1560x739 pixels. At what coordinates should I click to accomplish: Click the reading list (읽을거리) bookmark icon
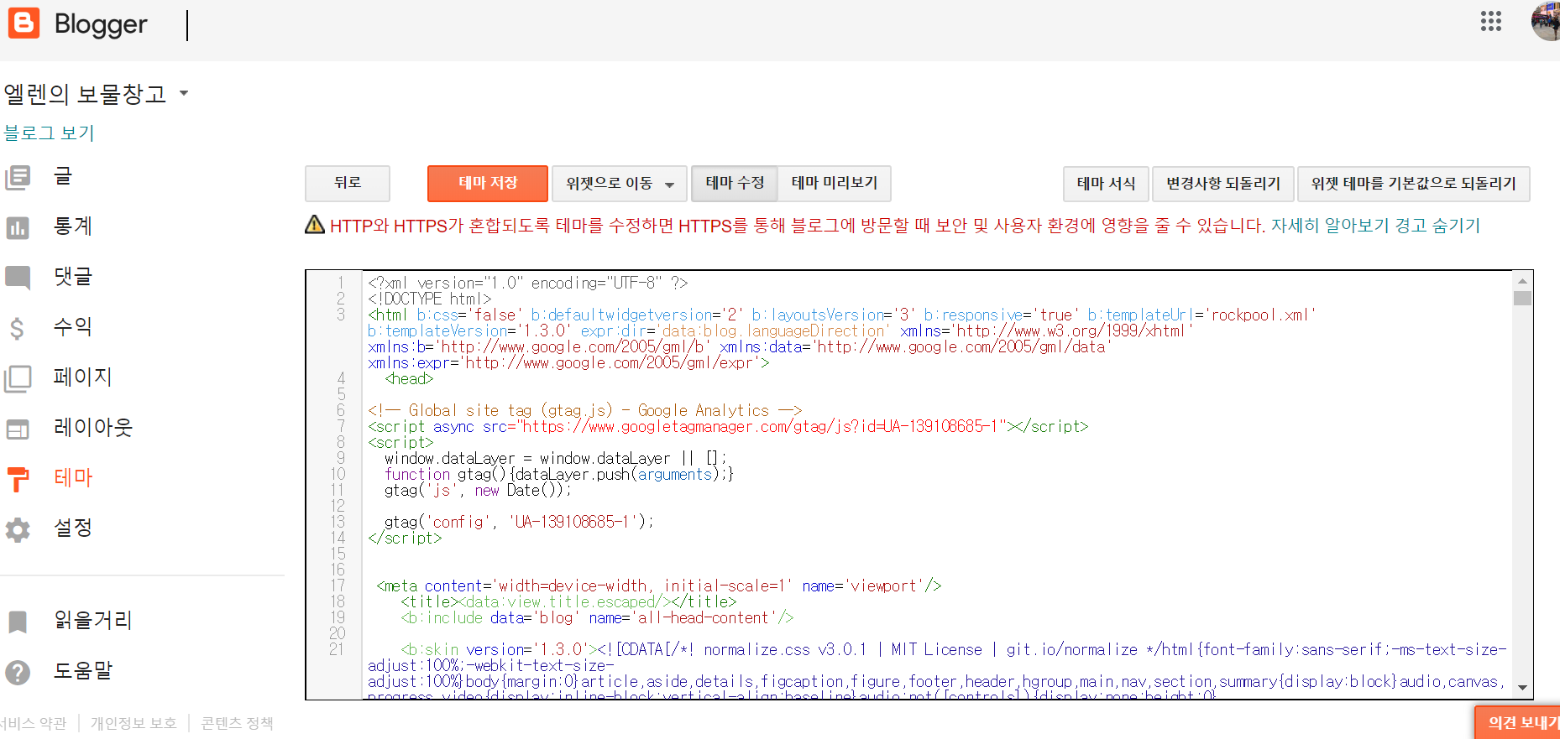click(18, 622)
